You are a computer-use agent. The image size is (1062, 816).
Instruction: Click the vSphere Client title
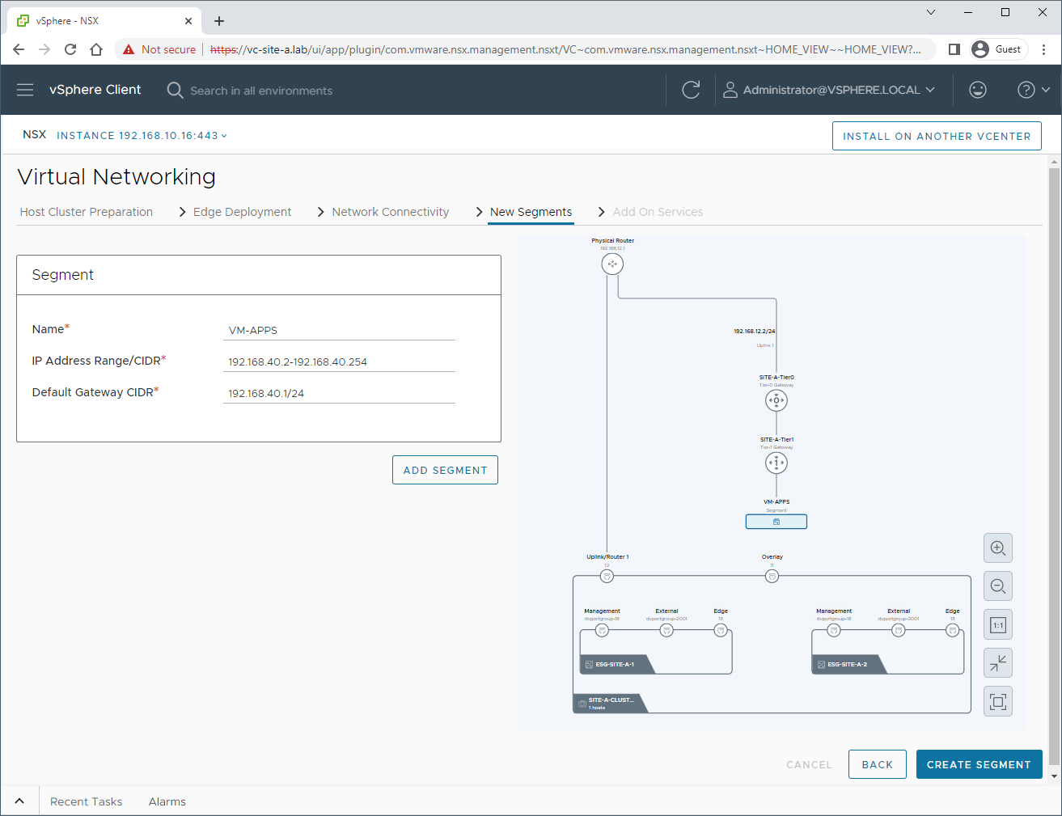coord(95,90)
